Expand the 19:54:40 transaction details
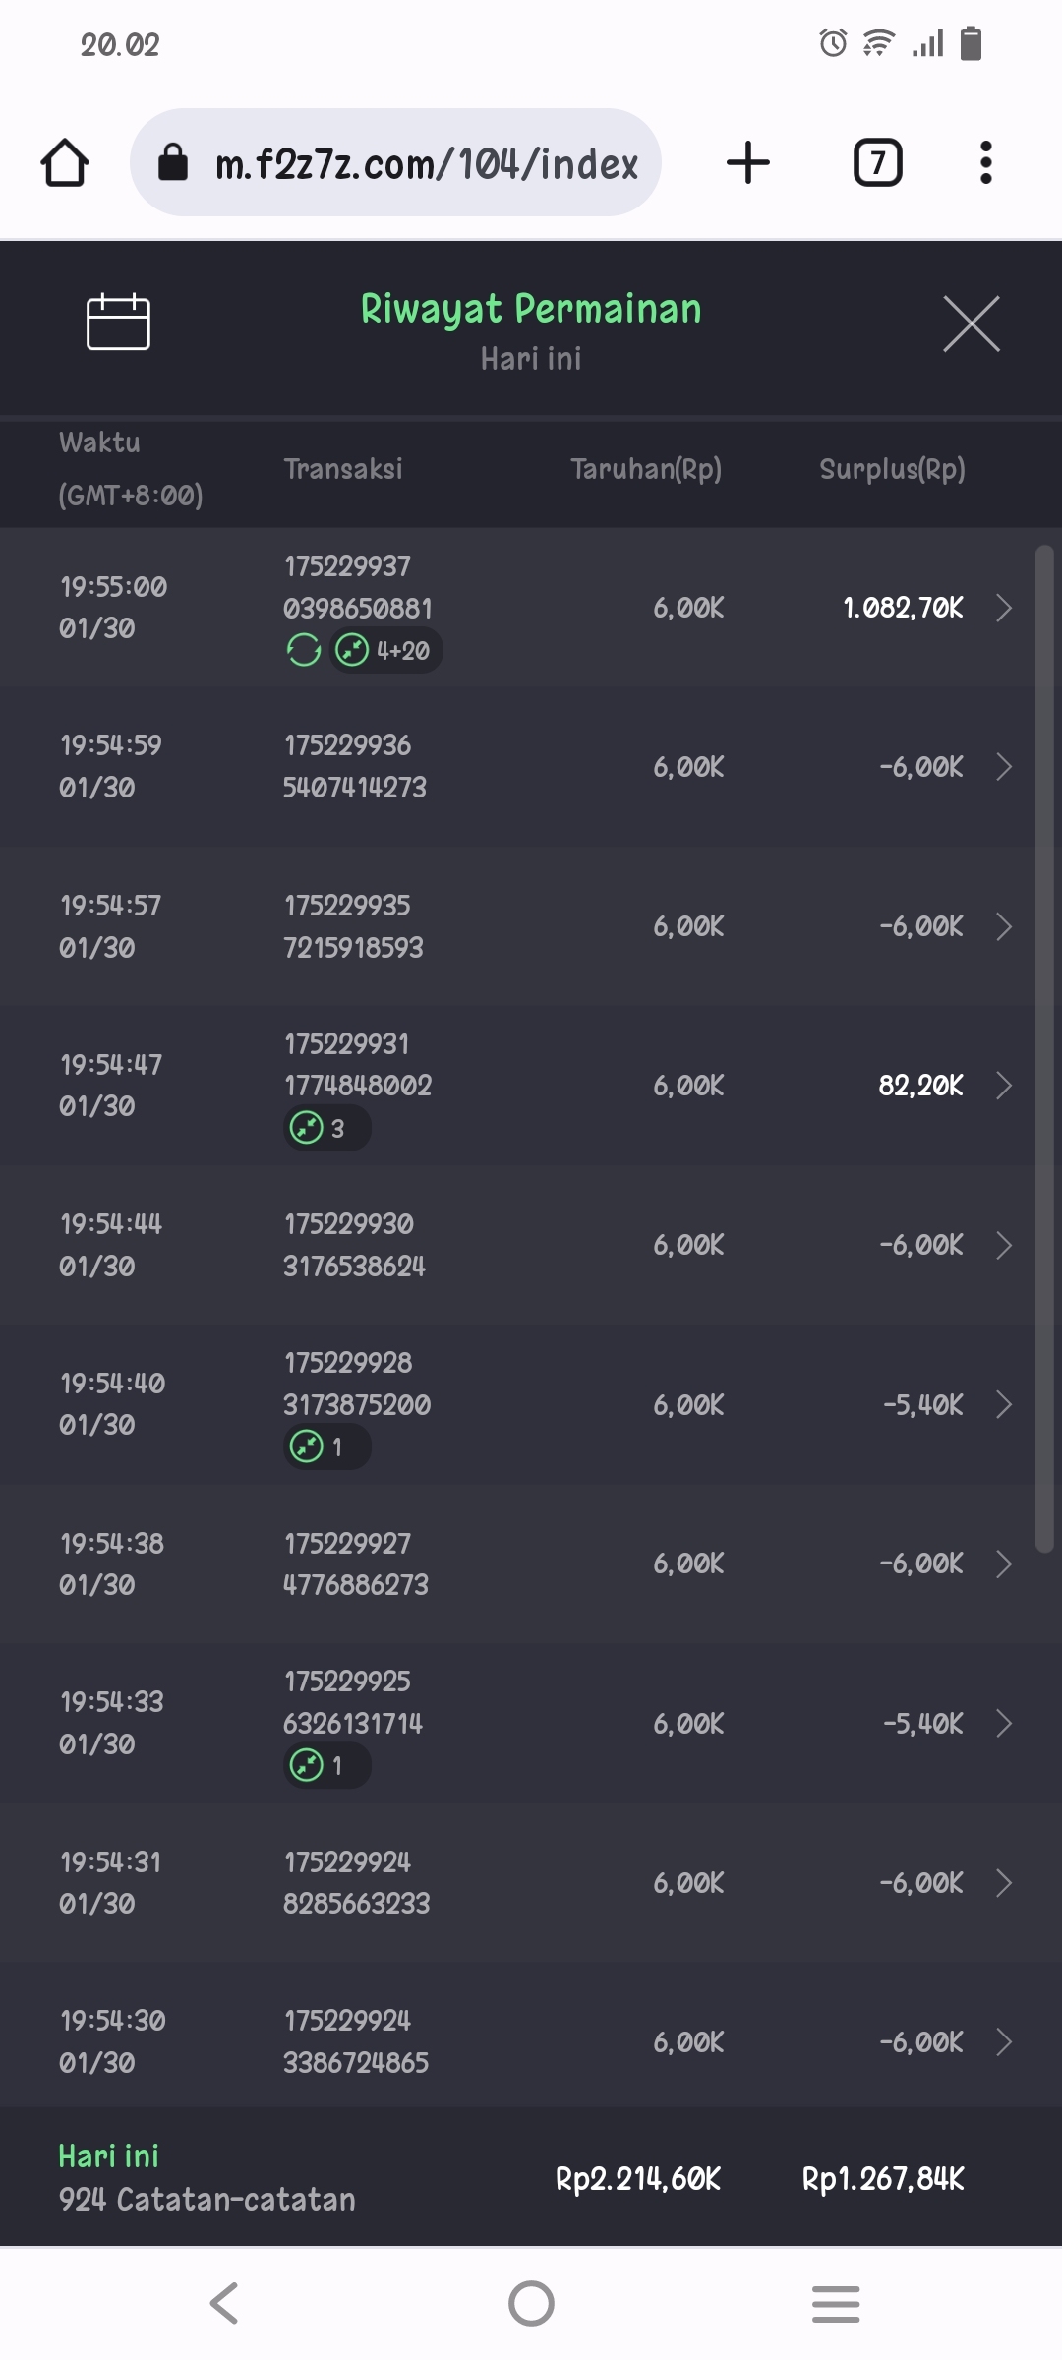Screen dimensions: 1062x2360 point(1003,1404)
